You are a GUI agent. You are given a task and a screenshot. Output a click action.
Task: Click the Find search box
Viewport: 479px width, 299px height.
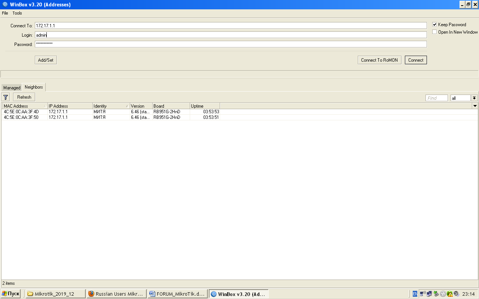(x=437, y=98)
